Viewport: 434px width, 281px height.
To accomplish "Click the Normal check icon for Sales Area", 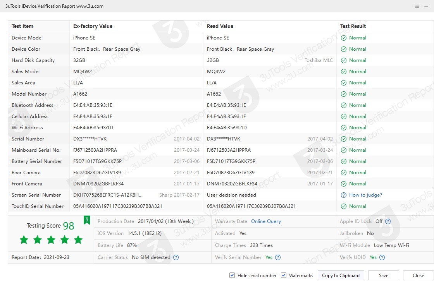I will pos(343,83).
